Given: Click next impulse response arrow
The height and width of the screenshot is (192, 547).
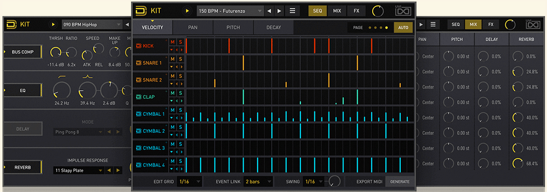Looking at the screenshot, I should (x=118, y=170).
